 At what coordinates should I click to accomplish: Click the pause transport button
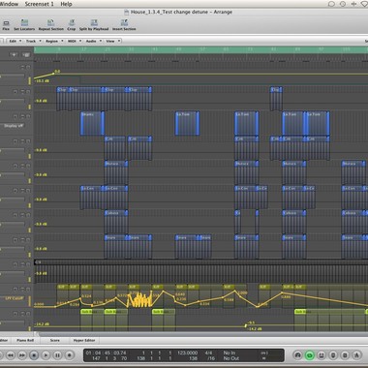click(x=57, y=355)
